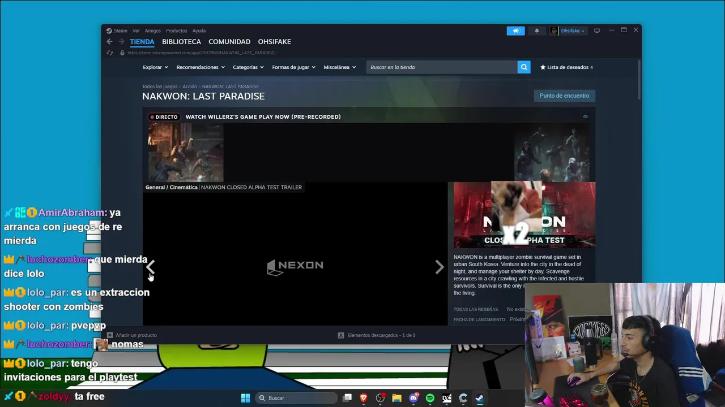725x407 pixels.
Task: Open the Amigos menu
Action: [153, 31]
